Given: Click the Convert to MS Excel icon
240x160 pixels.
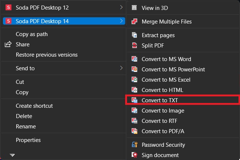Looking at the screenshot, I should (134, 79).
